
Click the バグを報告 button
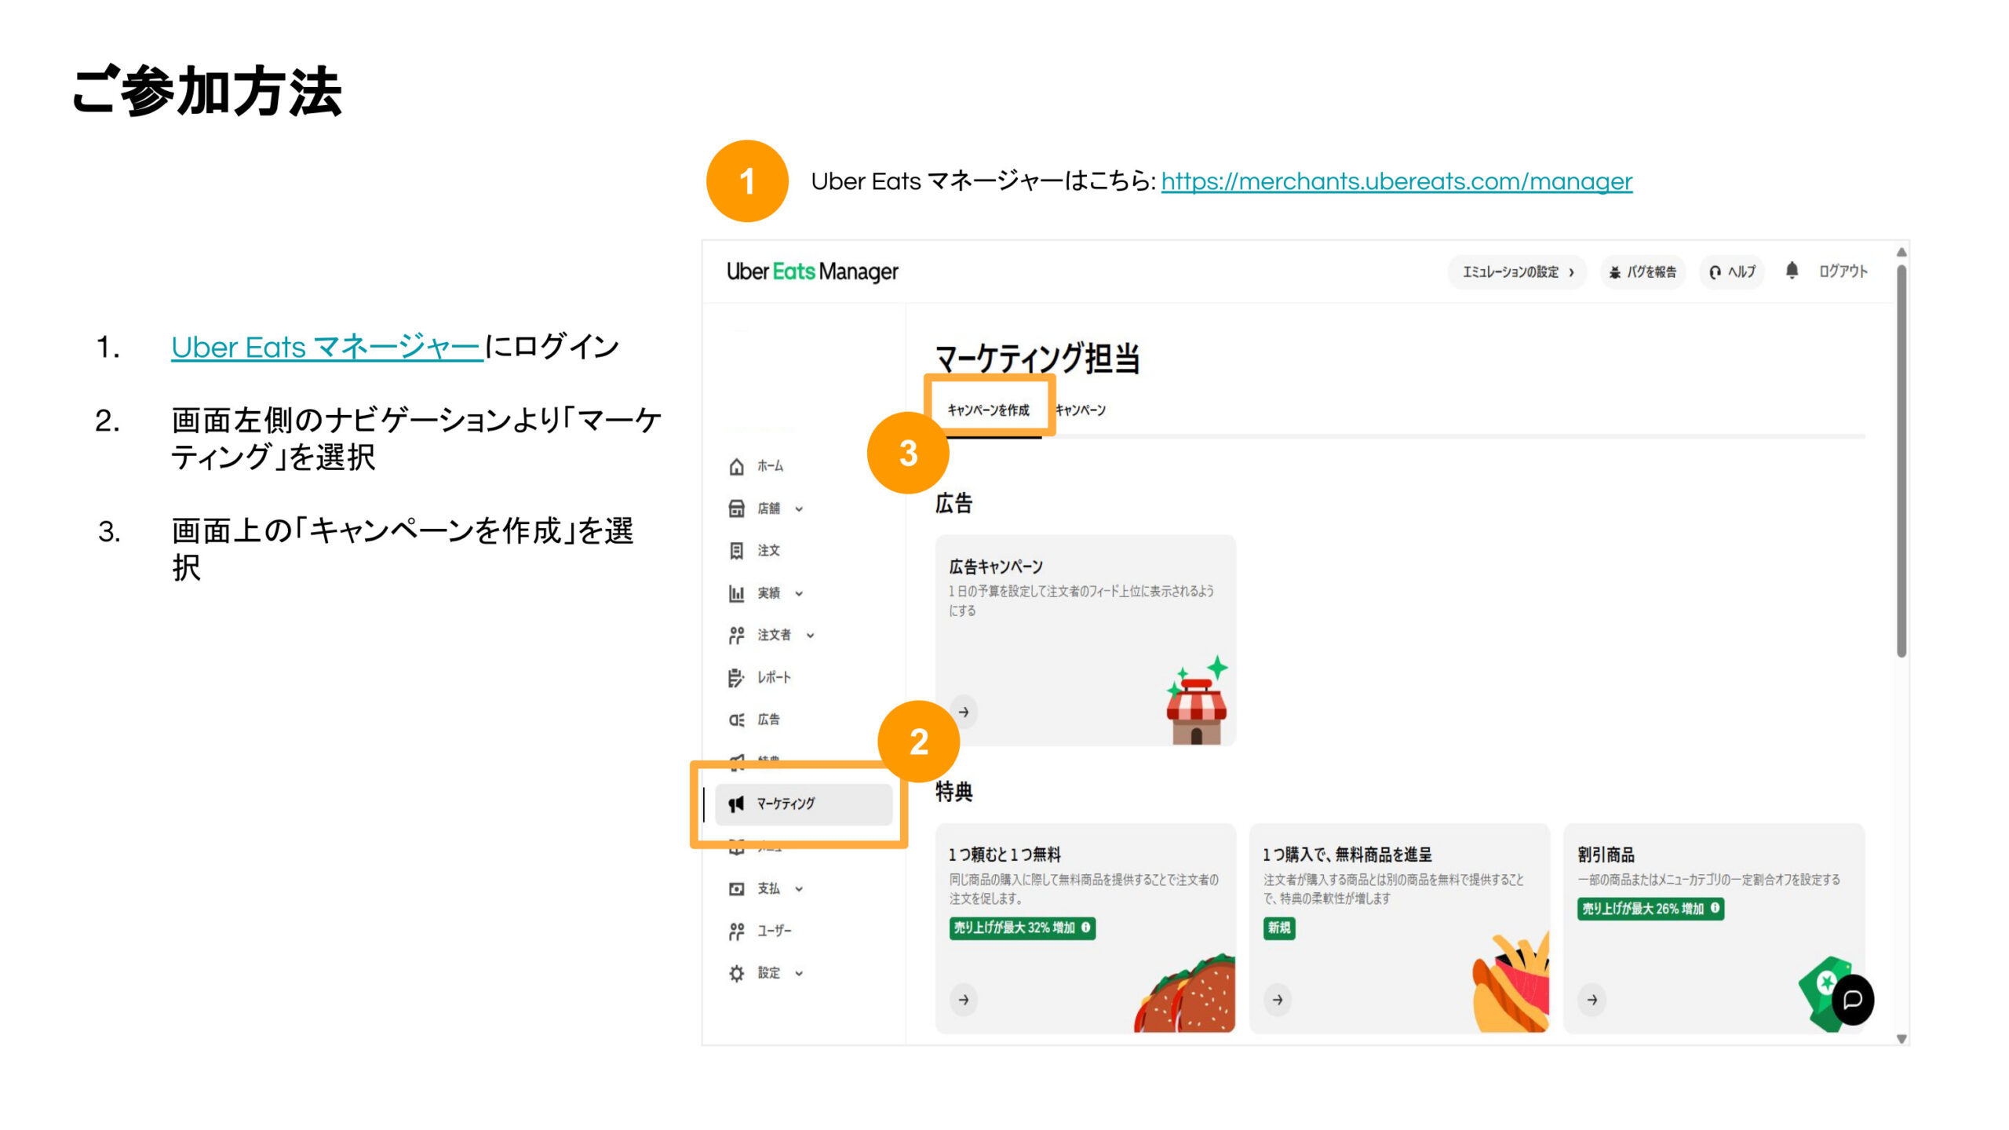(1643, 272)
